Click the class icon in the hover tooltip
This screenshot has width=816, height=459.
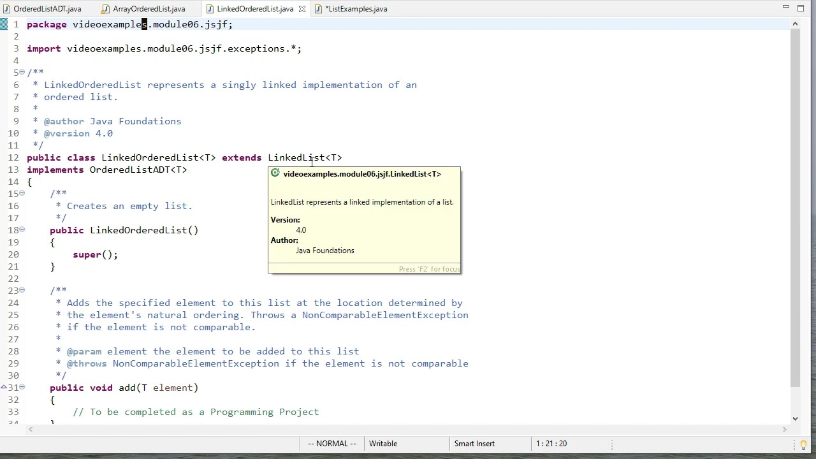point(275,173)
